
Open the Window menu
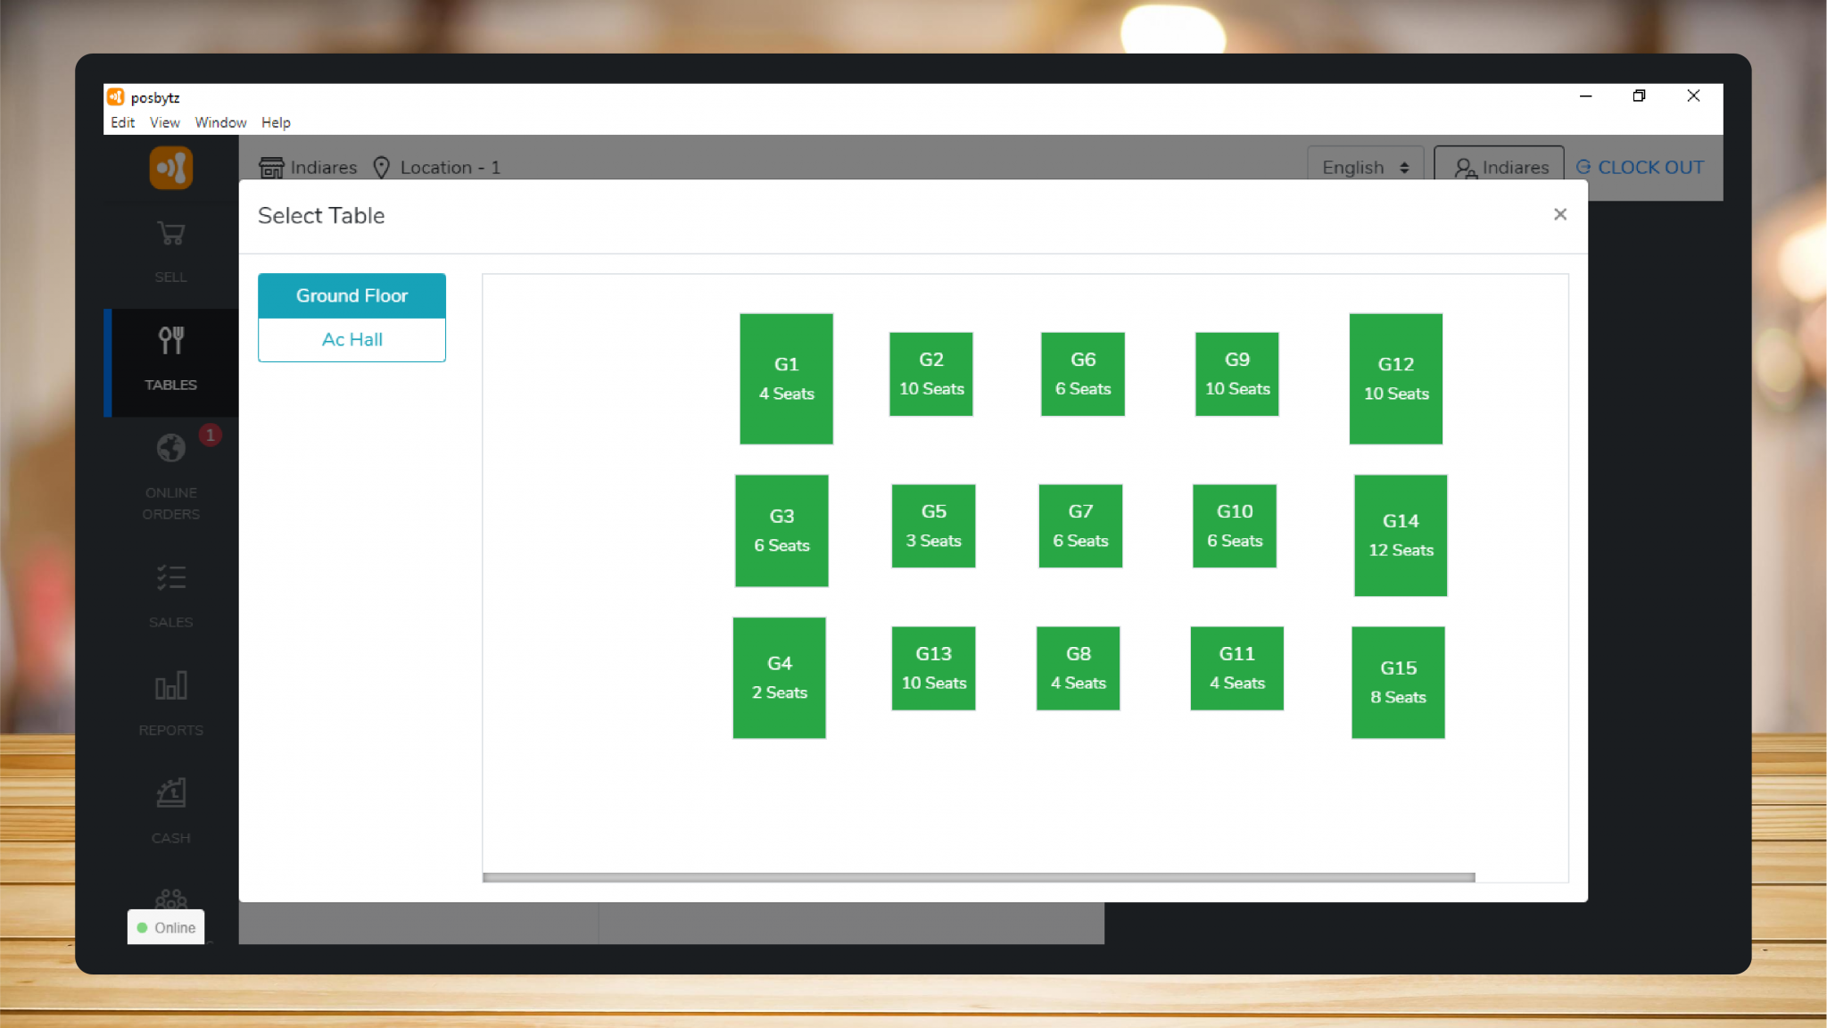coord(220,122)
